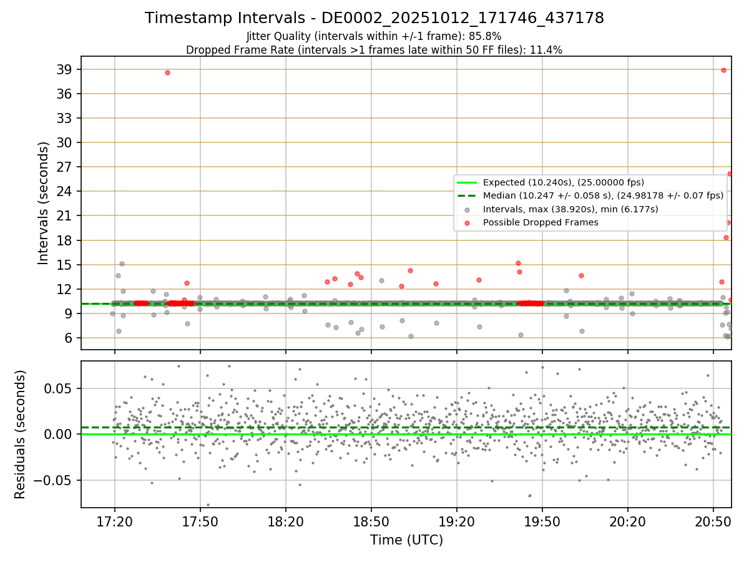The height and width of the screenshot is (562, 749).
Task: Select the Dropped Frame Rate 11.4% subtitle line
Action: [x=374, y=50]
